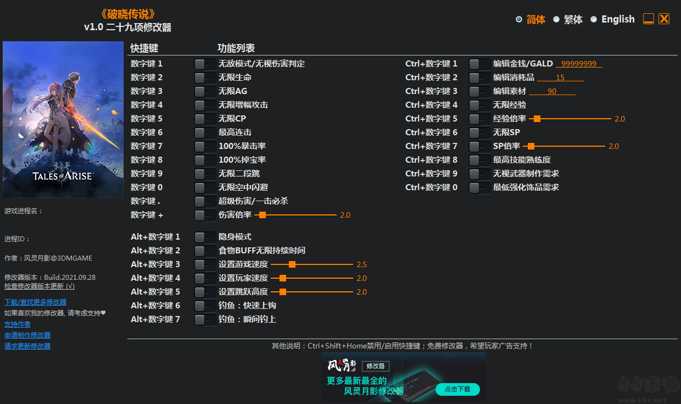Image resolution: width=681 pixels, height=404 pixels.
Task: Enable 无限SP cheat
Action: pyautogui.click(x=479, y=132)
